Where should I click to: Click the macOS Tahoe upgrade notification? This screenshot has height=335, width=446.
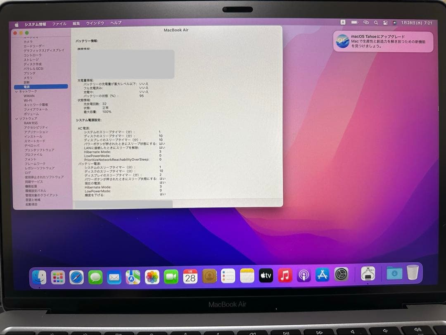[x=384, y=42]
